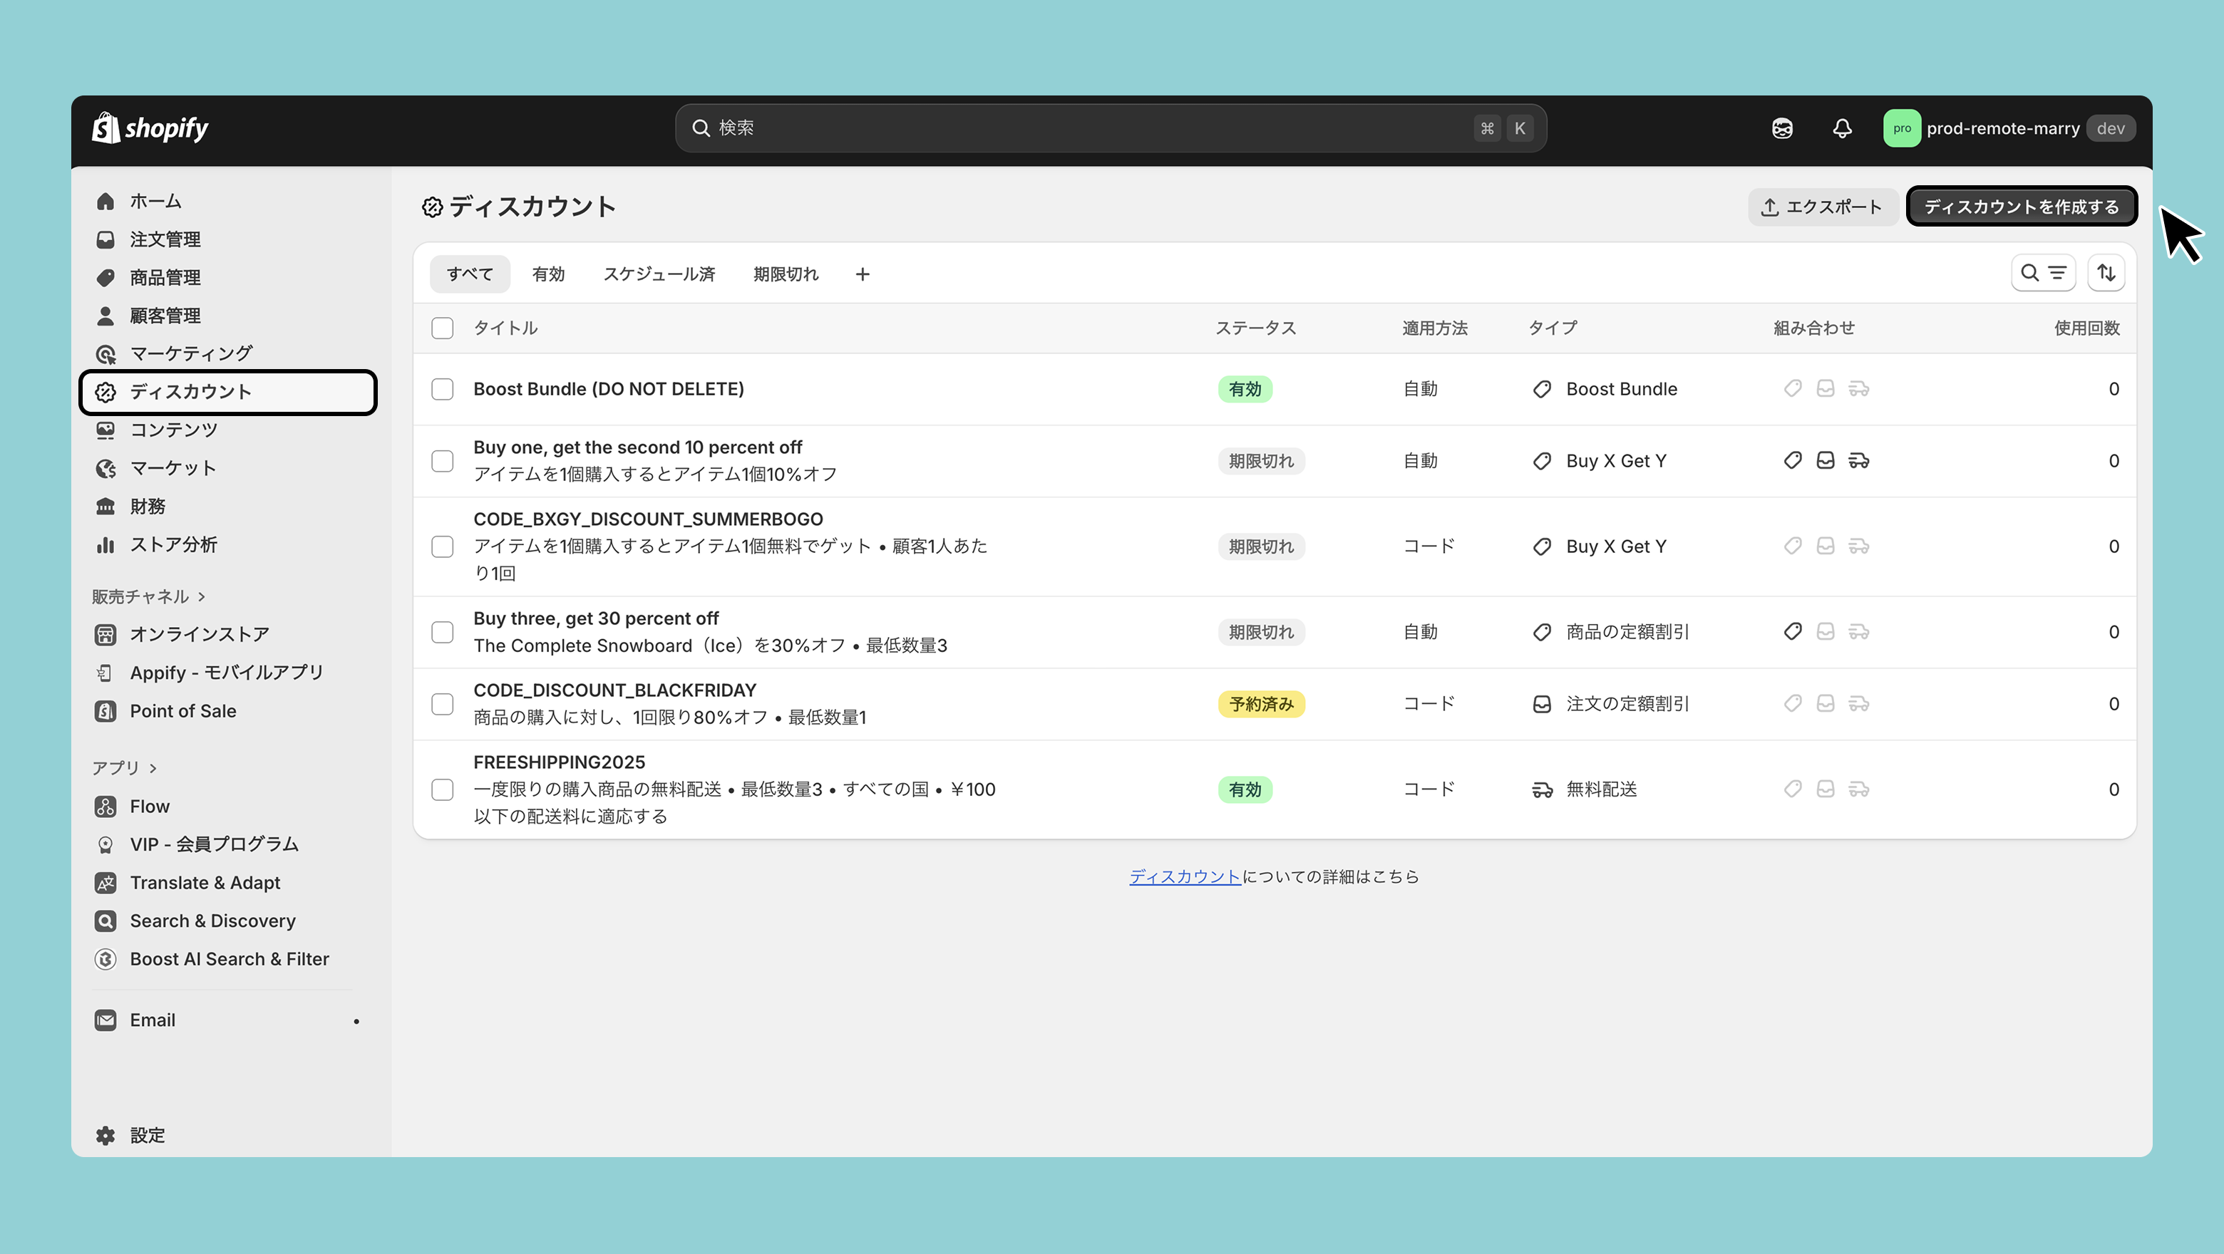
Task: Check the Buy one, get the second row
Action: pos(442,461)
